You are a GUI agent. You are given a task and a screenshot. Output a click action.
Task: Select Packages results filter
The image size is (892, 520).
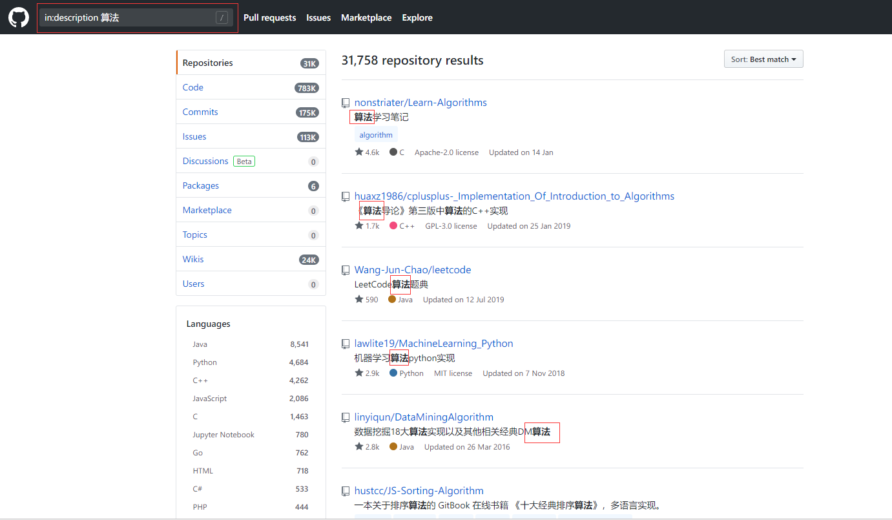pos(251,185)
